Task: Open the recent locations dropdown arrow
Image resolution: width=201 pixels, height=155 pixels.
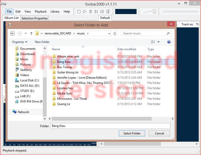Action: [26, 34]
